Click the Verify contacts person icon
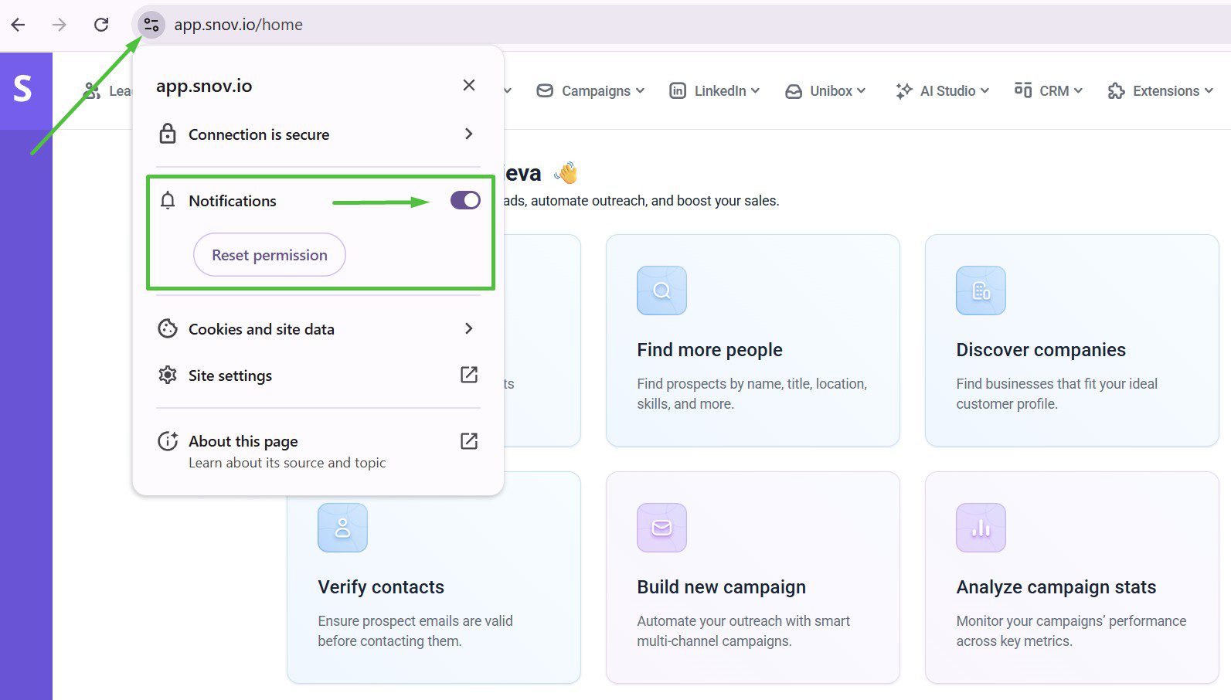 pos(342,528)
